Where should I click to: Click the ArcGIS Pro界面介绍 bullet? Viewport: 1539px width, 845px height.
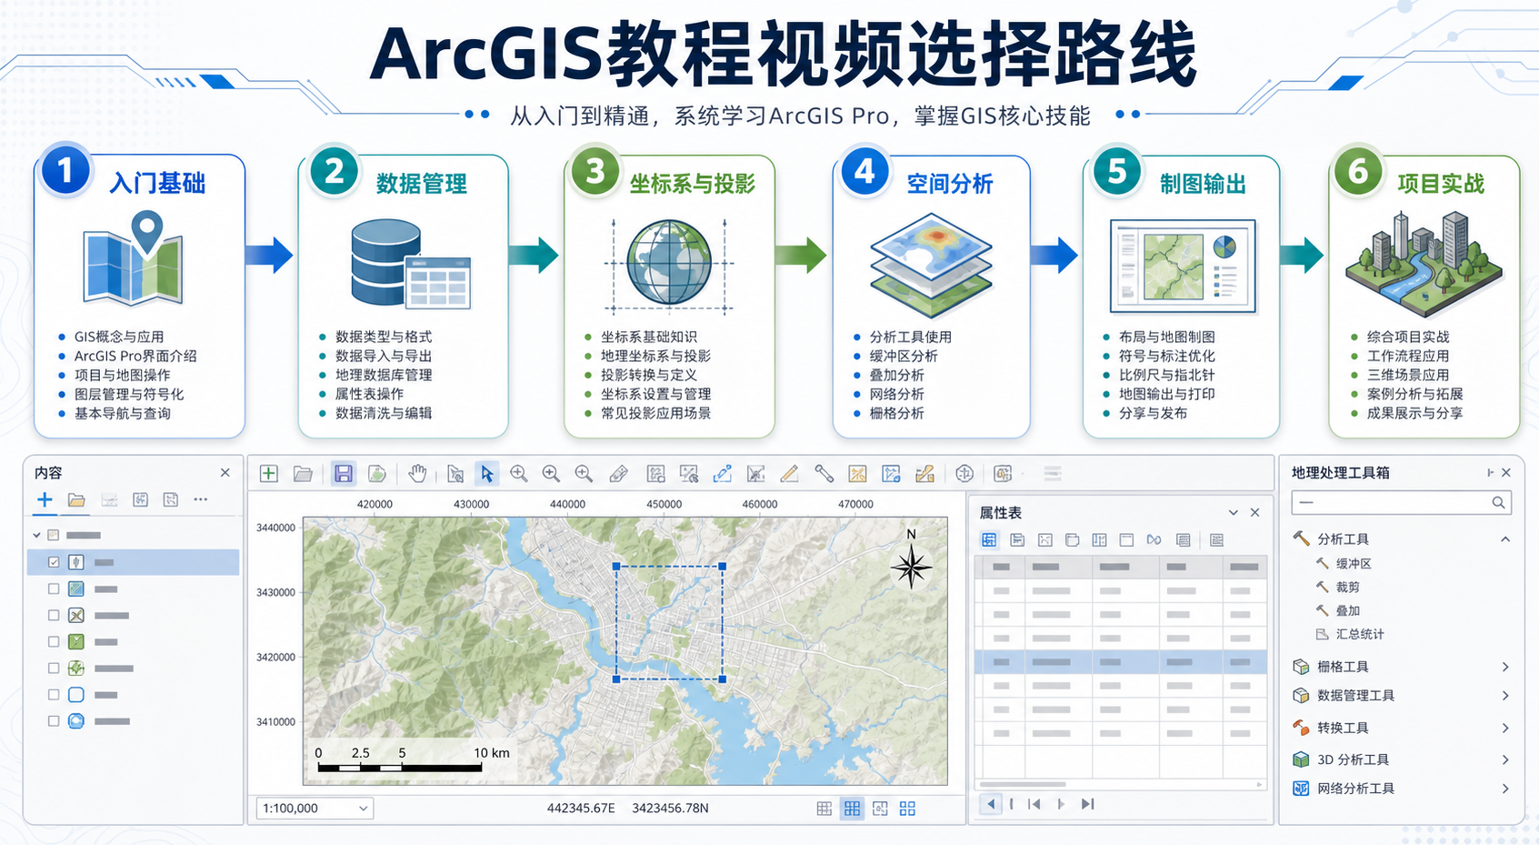135,357
